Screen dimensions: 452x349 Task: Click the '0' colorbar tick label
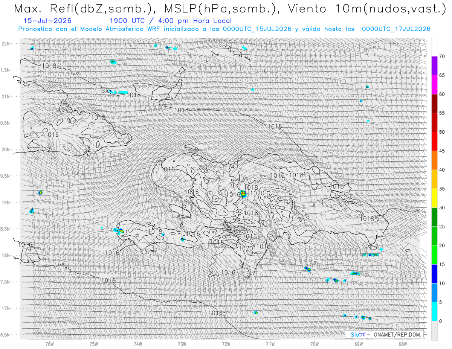pyautogui.click(x=441, y=321)
